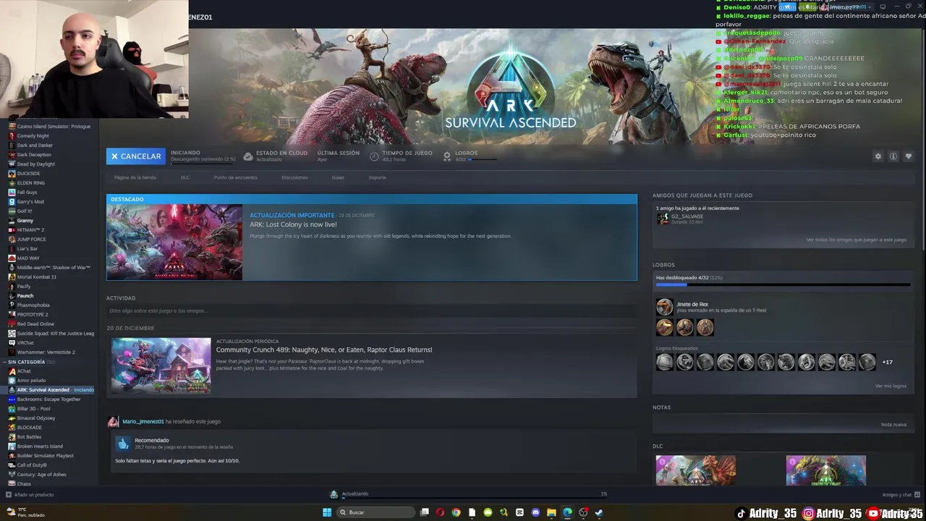Viewport: 926px width, 521px height.
Task: Open the DLC tab
Action: (185, 177)
